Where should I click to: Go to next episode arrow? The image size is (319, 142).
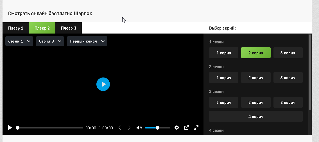coord(129,128)
